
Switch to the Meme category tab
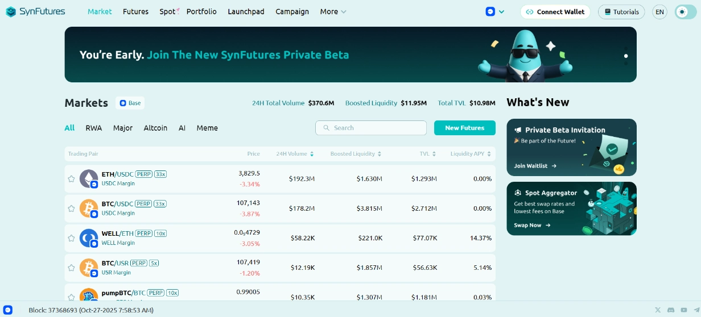point(207,128)
